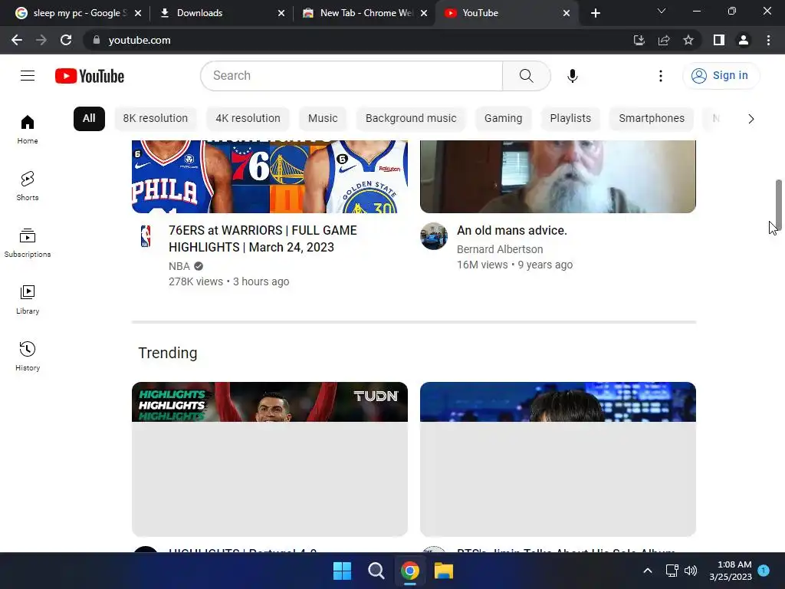Reload the page

tap(66, 40)
